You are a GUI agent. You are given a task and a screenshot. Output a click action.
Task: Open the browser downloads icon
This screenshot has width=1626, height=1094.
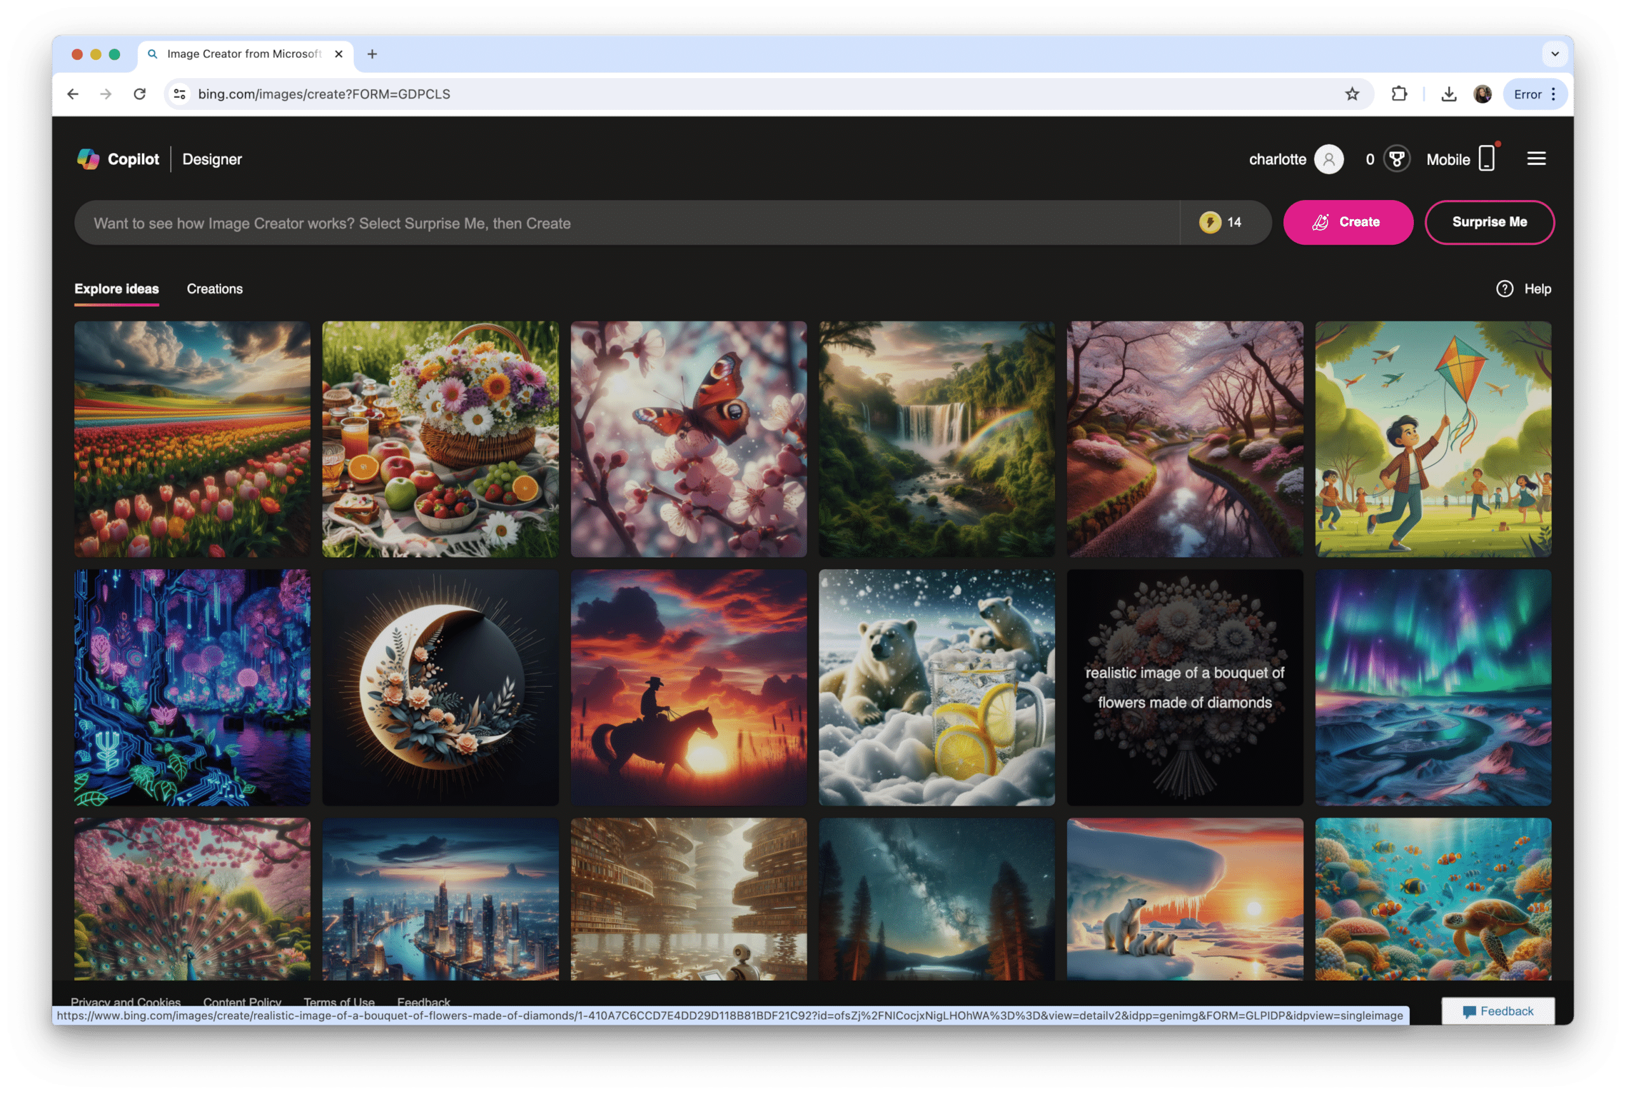click(x=1449, y=94)
